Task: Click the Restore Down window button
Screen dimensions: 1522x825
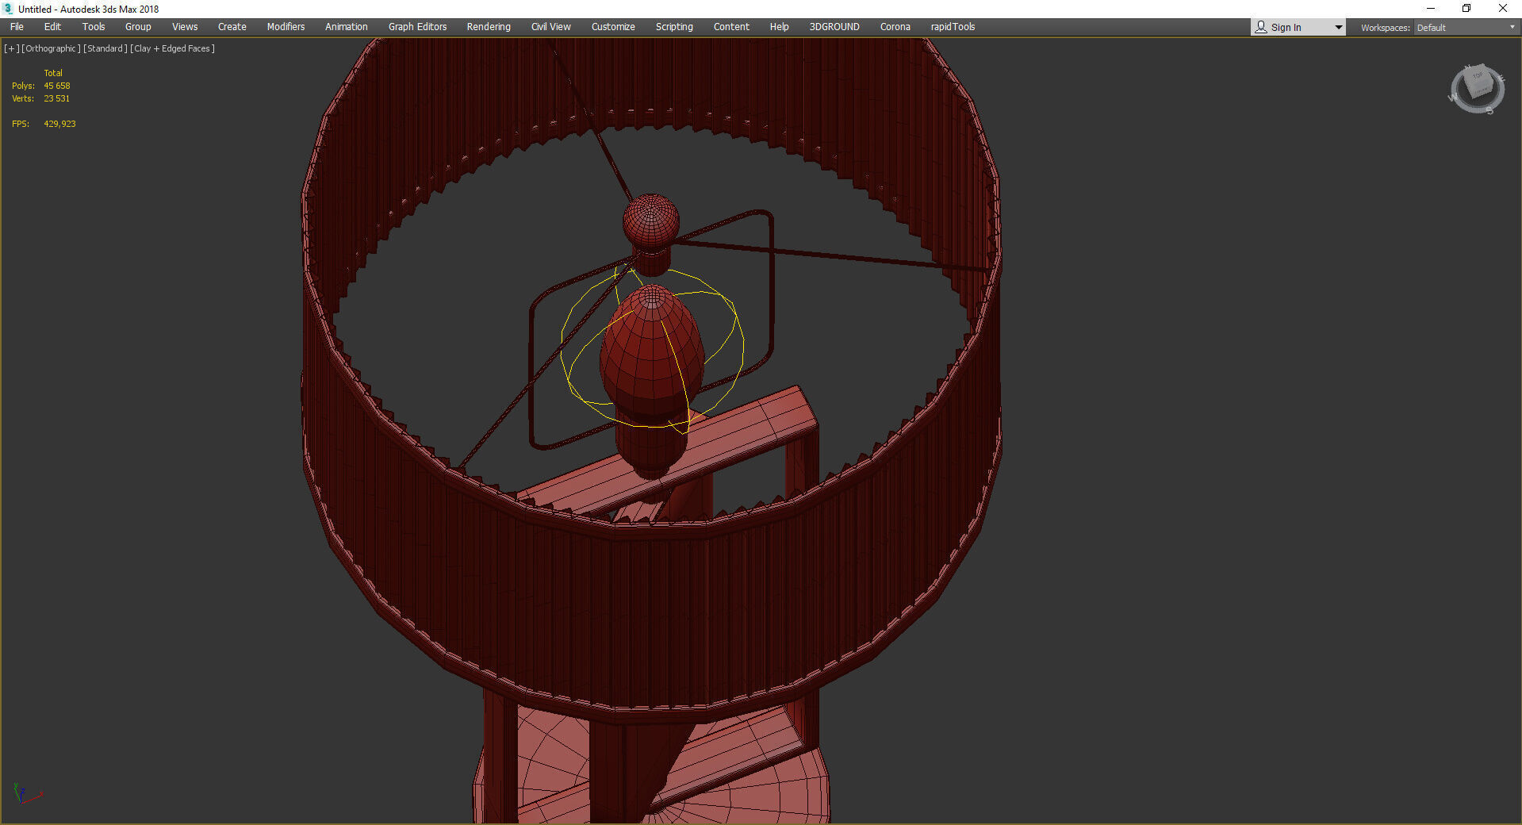Action: [1466, 9]
